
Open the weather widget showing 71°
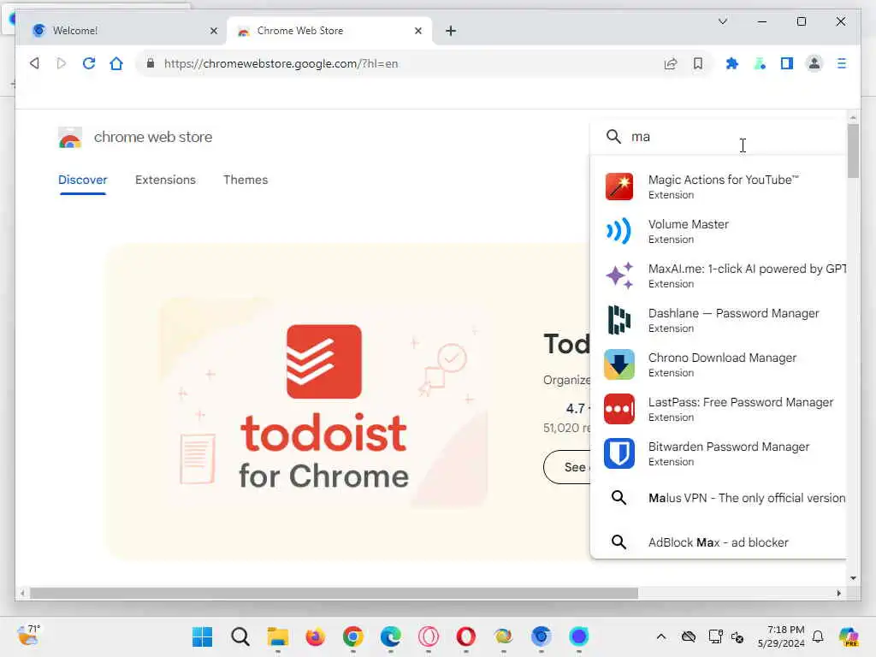tap(28, 636)
